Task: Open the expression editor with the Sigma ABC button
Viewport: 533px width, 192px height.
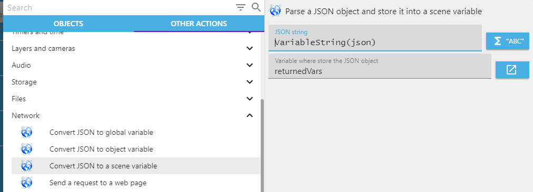Action: pos(508,41)
